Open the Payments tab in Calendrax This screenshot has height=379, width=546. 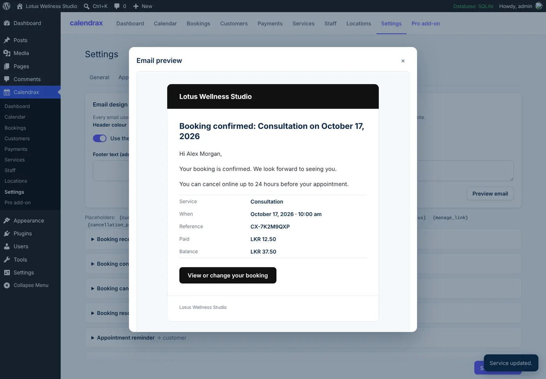[270, 23]
